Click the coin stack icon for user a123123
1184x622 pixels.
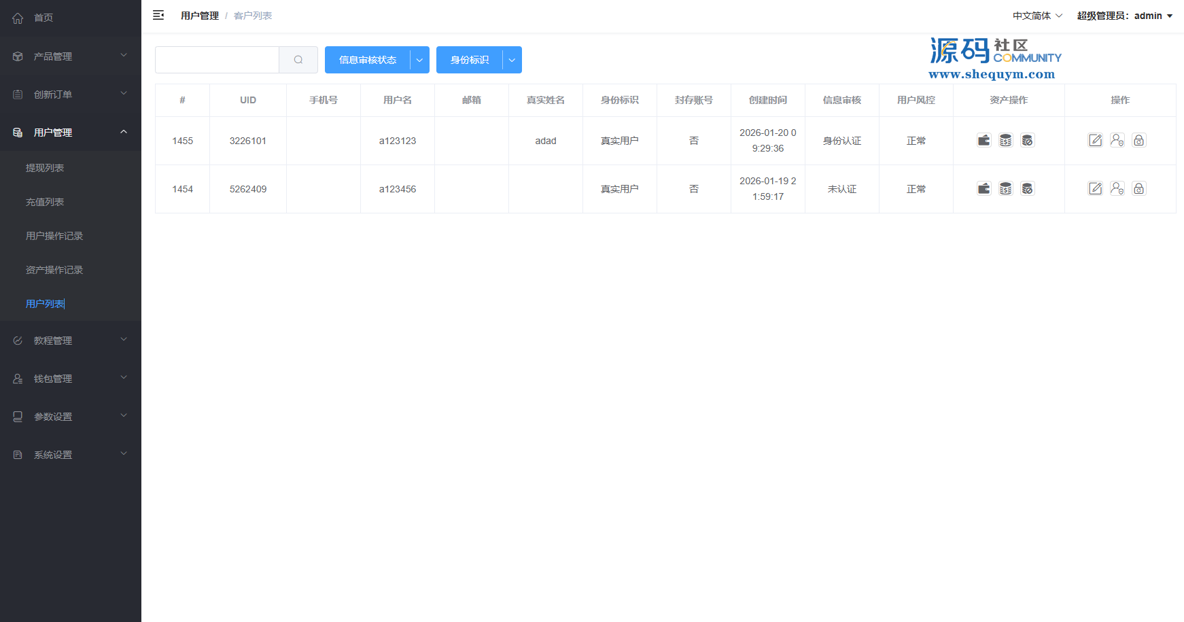(x=1005, y=140)
